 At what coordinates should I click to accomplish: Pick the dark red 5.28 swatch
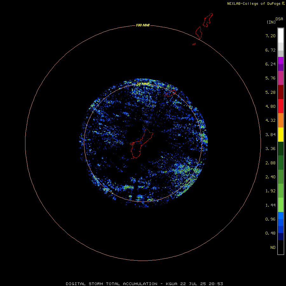click(x=281, y=92)
